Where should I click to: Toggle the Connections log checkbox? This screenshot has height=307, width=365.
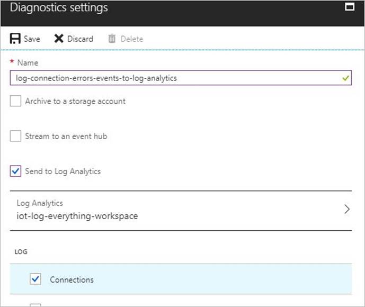[x=35, y=279]
